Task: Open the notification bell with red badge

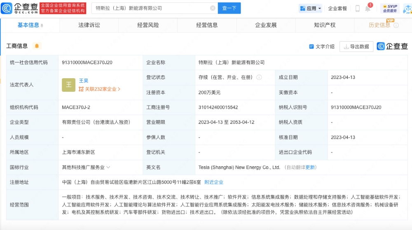Action: (368, 8)
